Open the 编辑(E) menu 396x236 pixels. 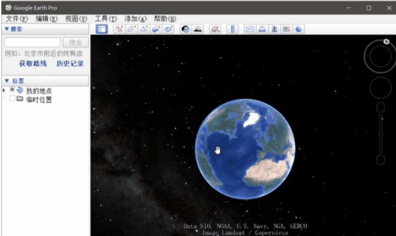click(46, 19)
